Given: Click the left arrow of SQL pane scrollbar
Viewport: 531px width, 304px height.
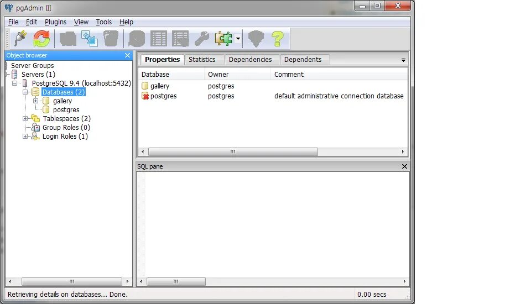Looking at the screenshot, I should (141, 282).
